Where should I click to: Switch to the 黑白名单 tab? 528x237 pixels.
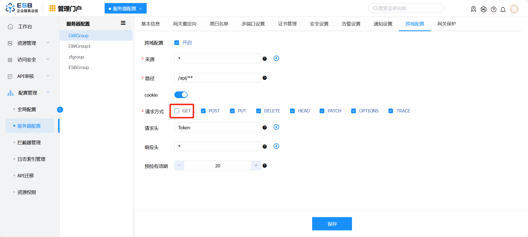point(219,24)
